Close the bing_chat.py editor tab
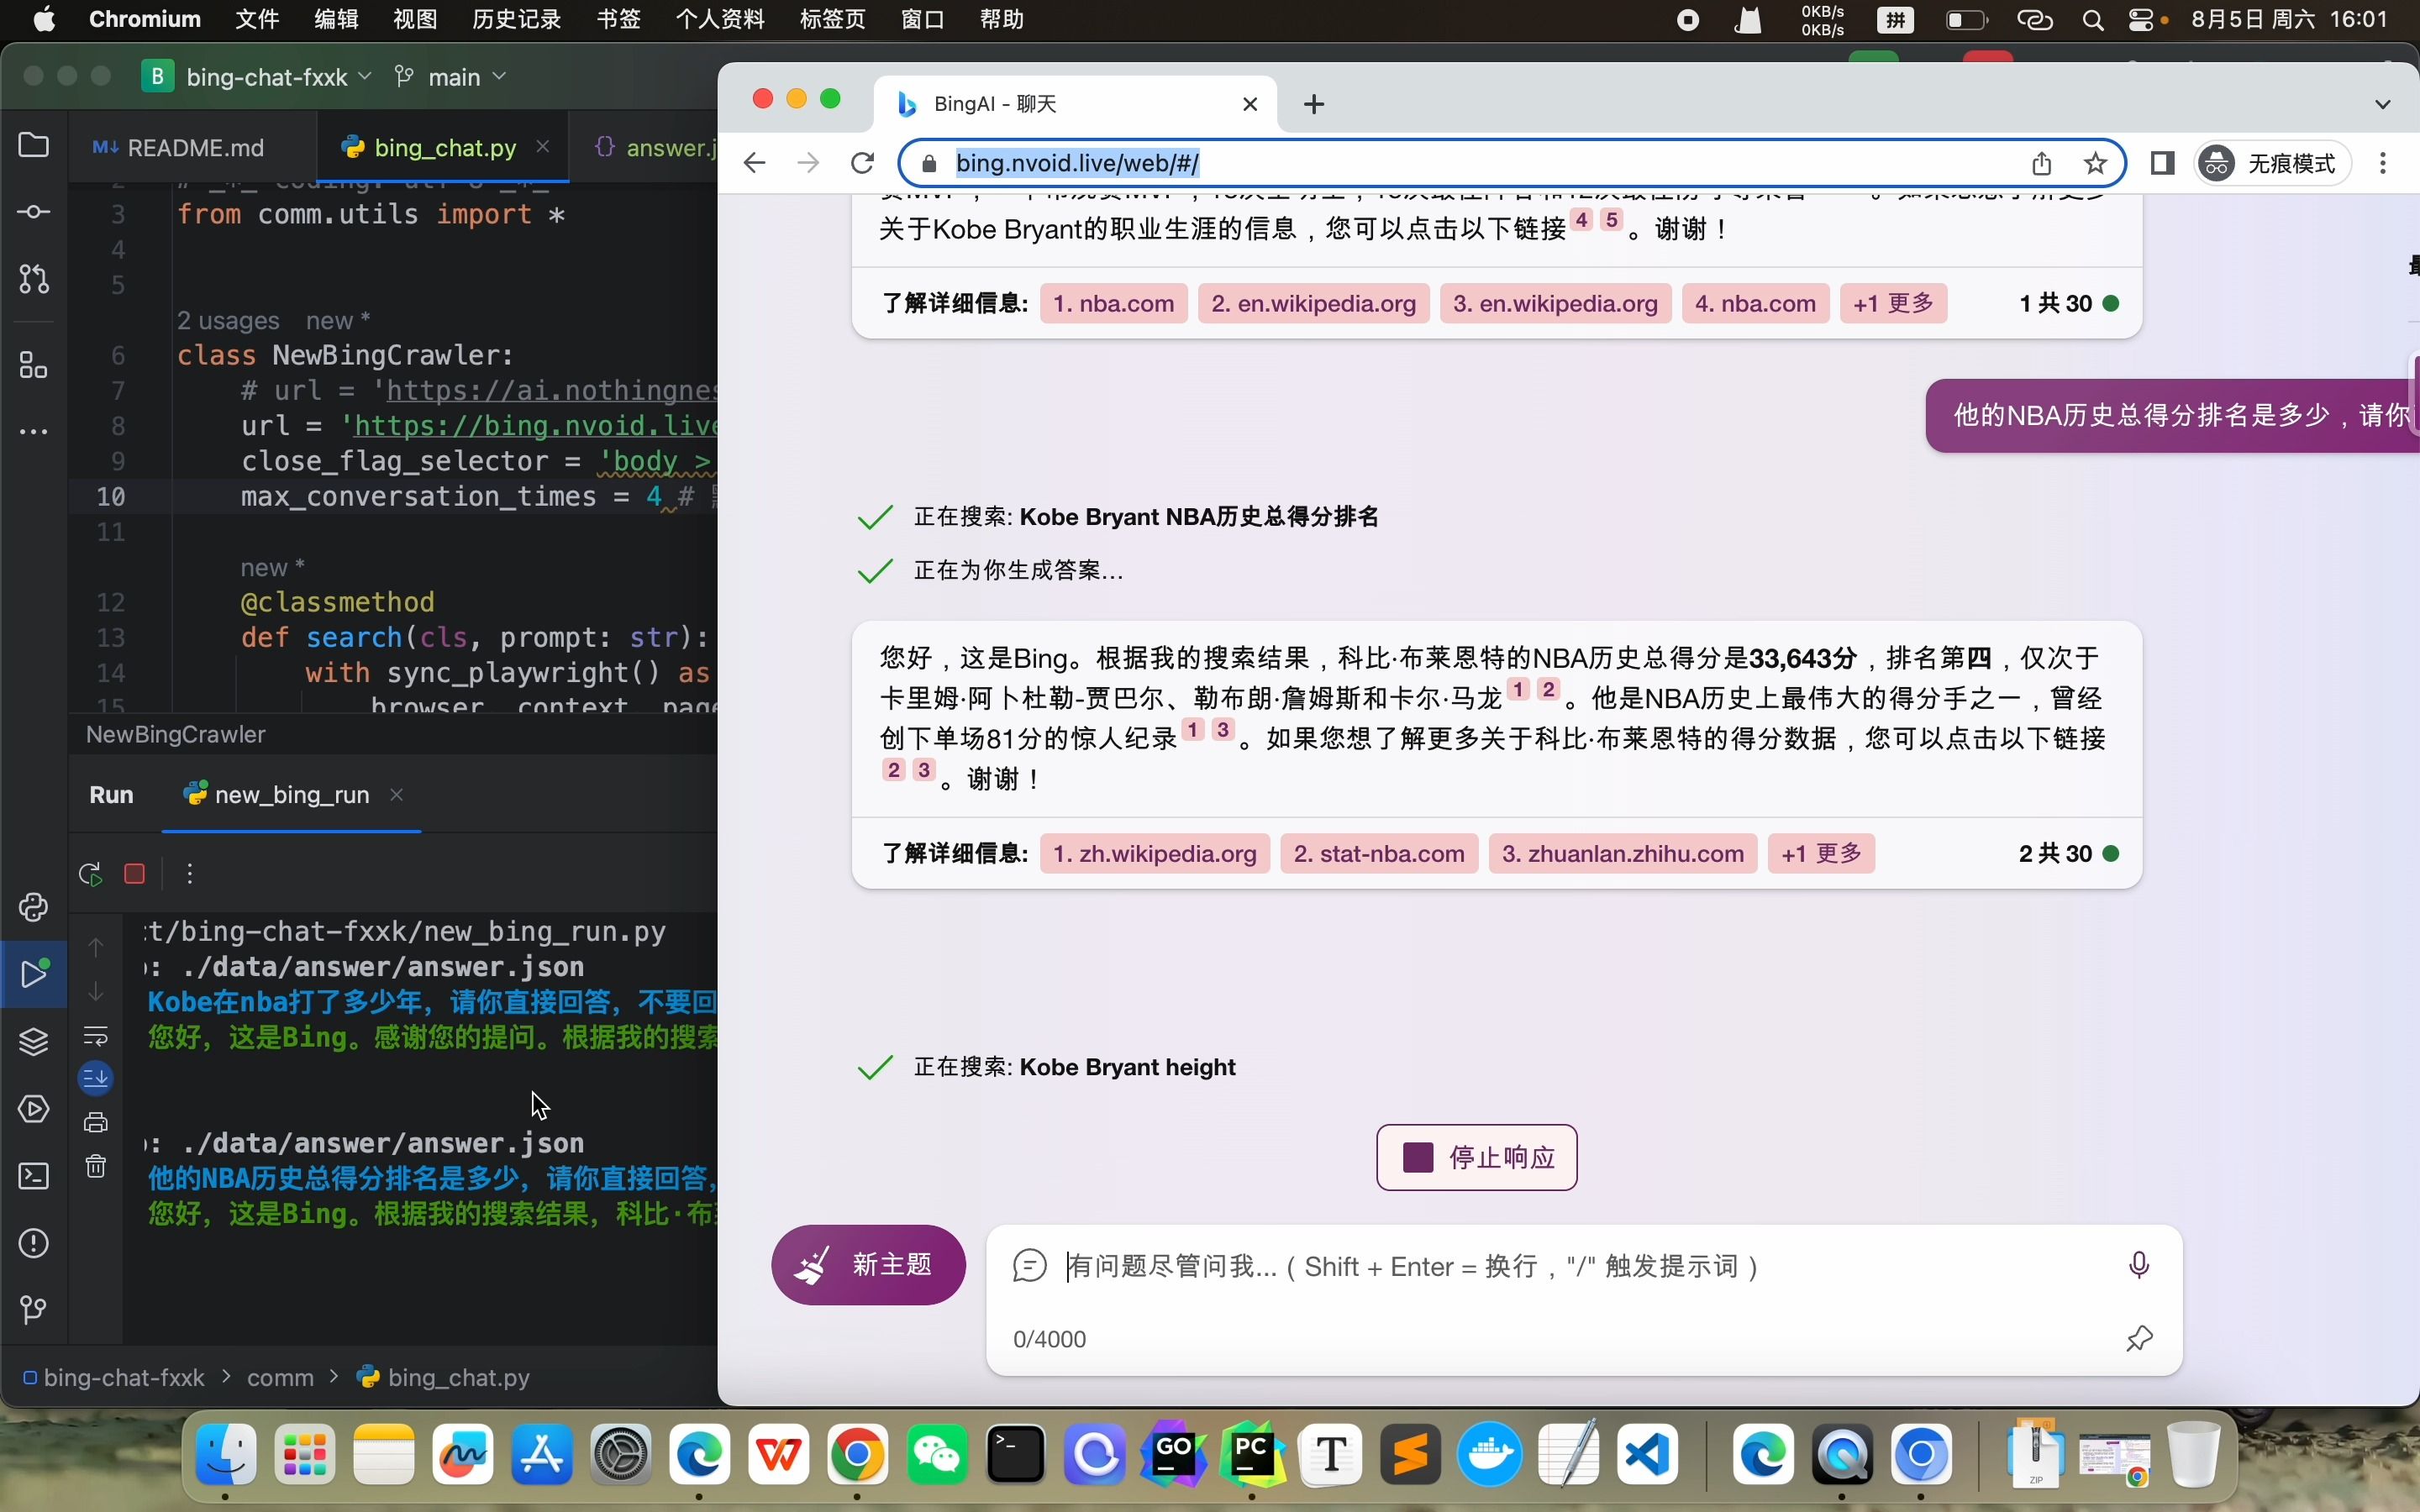Image resolution: width=2420 pixels, height=1512 pixels. click(543, 147)
